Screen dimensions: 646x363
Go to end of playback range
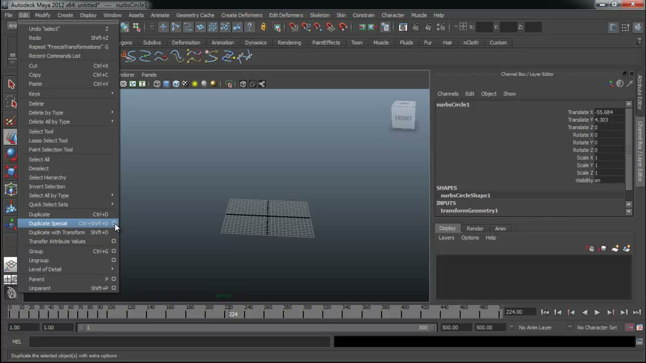tap(636, 313)
